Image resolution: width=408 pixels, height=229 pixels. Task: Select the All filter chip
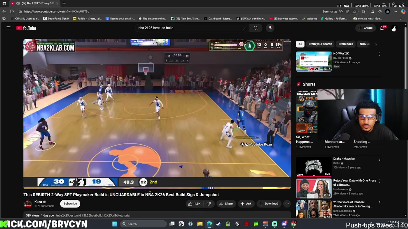tap(300, 44)
